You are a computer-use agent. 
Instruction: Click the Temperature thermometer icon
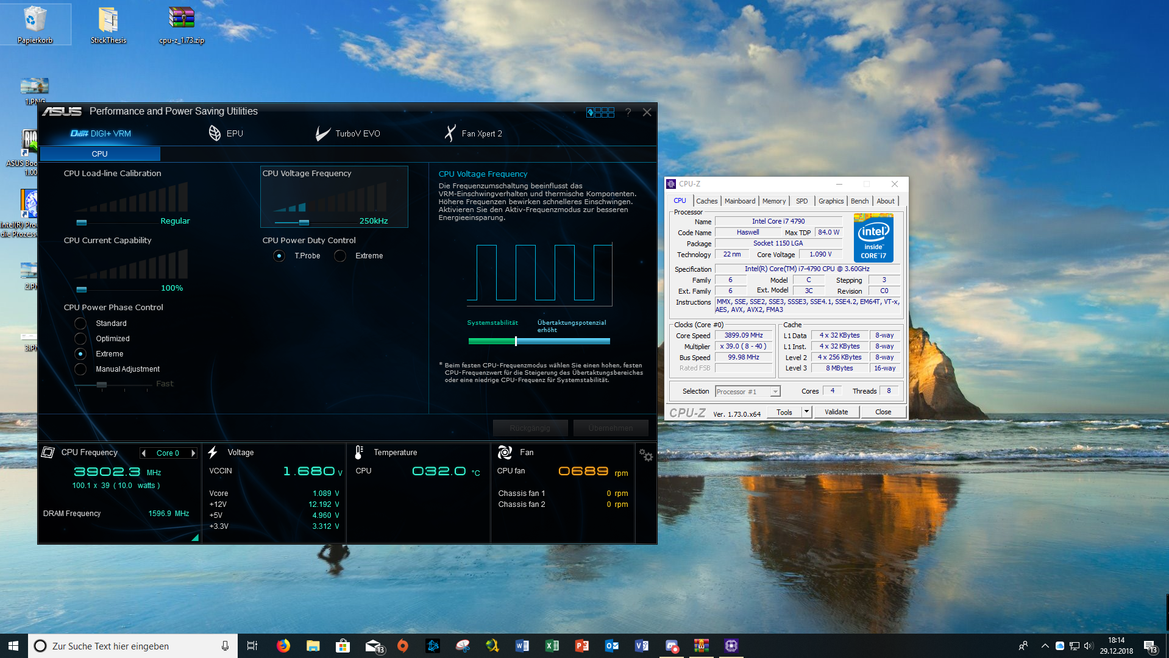359,453
